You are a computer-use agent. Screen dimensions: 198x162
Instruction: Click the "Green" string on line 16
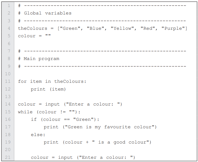pyautogui.click(x=83, y=119)
